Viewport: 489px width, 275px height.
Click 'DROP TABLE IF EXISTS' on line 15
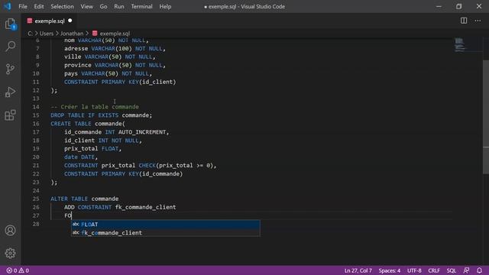coord(85,115)
